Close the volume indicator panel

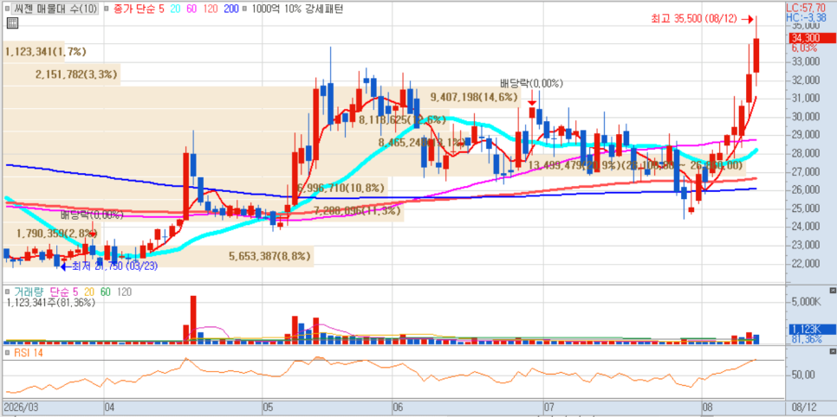(x=832, y=290)
